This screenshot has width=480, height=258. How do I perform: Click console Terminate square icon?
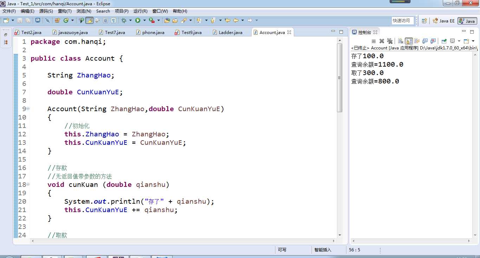pyautogui.click(x=374, y=41)
